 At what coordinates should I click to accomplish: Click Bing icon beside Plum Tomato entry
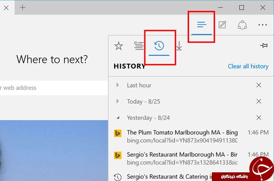pos(118,133)
